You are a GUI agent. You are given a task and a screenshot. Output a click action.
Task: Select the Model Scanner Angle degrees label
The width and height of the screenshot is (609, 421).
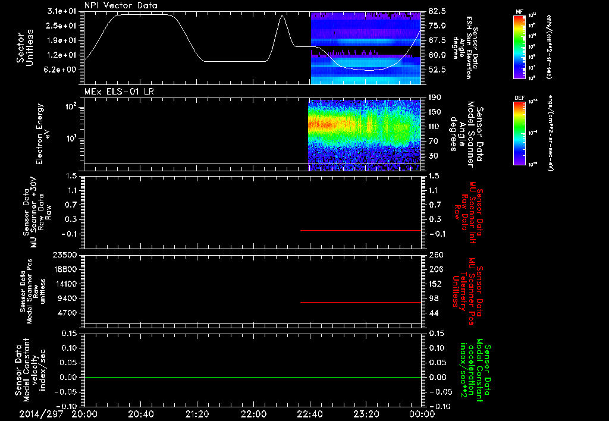466,134
